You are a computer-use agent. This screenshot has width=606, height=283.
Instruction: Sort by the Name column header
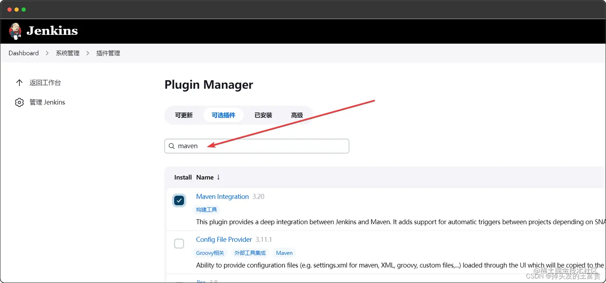204,177
